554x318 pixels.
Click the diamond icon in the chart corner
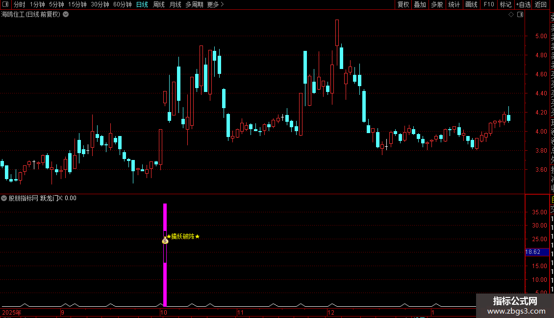pos(511,15)
